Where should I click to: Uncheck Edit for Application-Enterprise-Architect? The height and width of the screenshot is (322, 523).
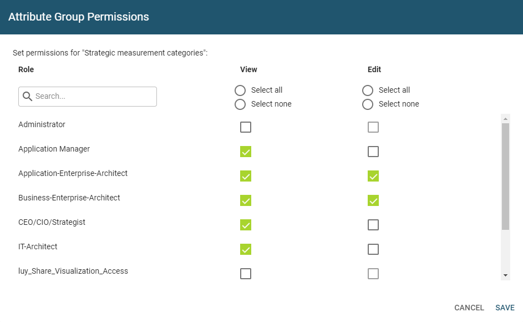(x=373, y=176)
